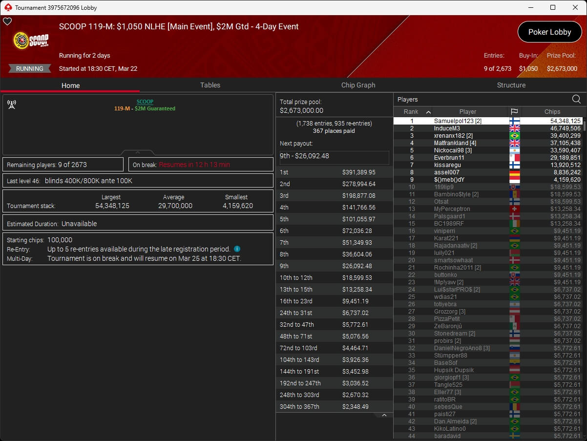Click the broadcast antenna icon
The image size is (587, 441).
coord(12,105)
